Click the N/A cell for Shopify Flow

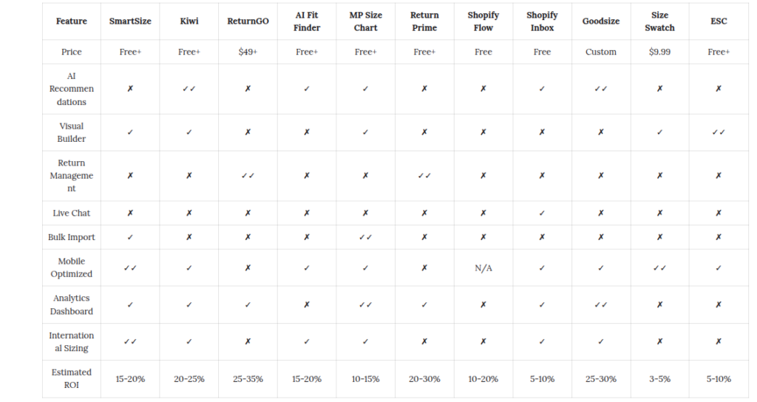[483, 268]
